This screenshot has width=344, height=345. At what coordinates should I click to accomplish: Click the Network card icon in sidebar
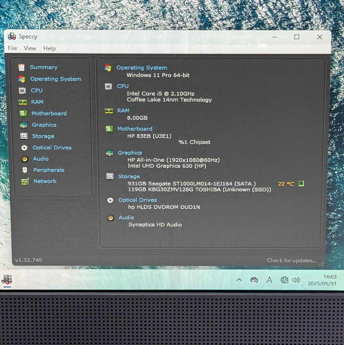25,181
